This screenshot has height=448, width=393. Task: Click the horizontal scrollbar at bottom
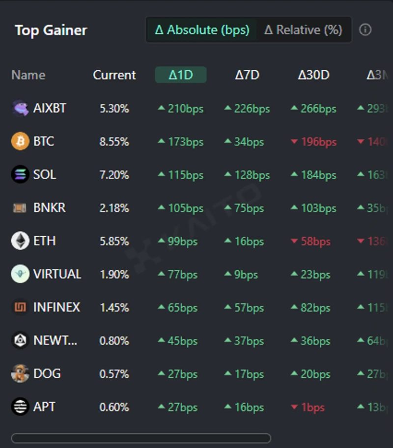pyautogui.click(x=141, y=438)
